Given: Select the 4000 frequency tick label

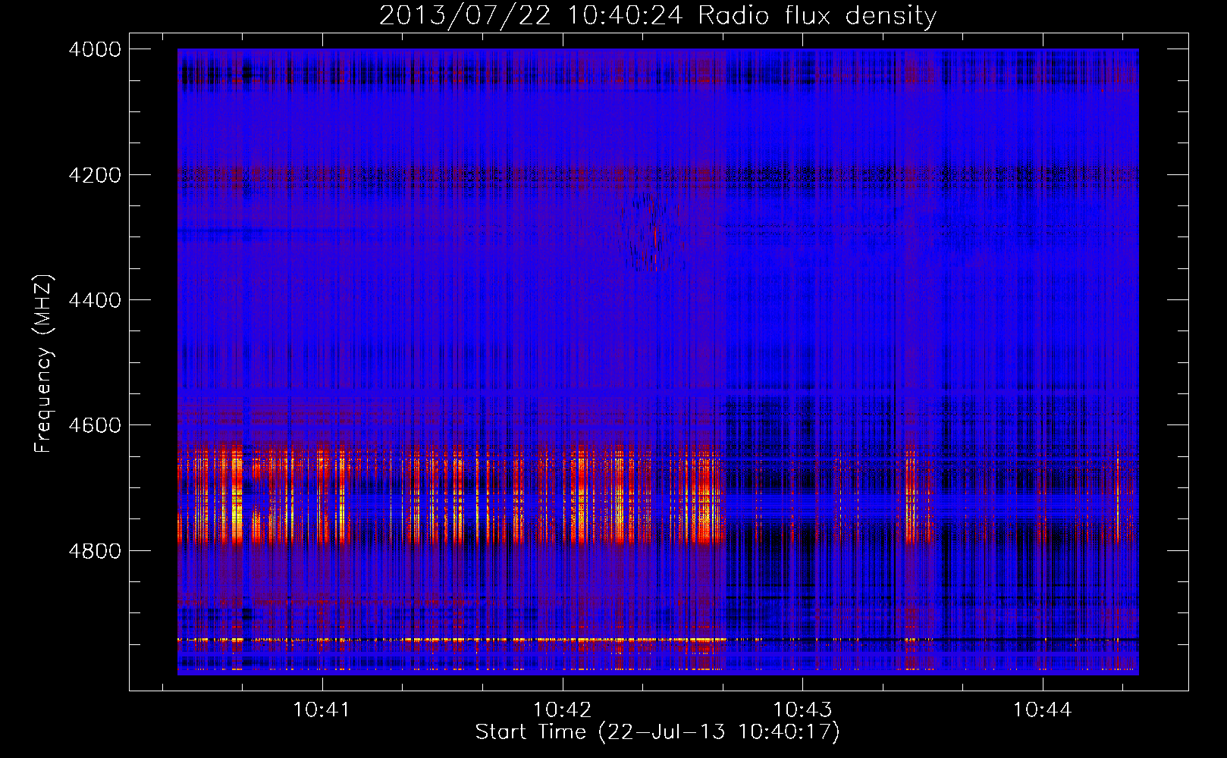Looking at the screenshot, I should click(x=95, y=49).
